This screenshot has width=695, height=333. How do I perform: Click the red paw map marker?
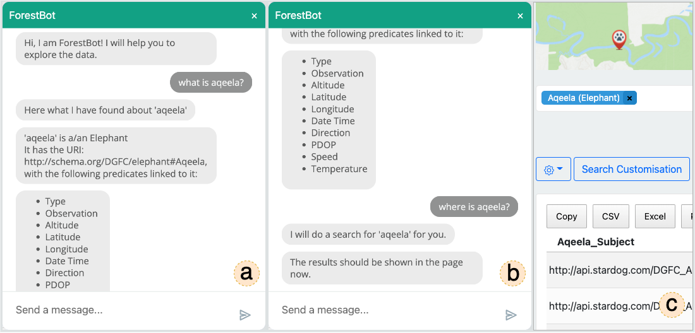pyautogui.click(x=619, y=40)
